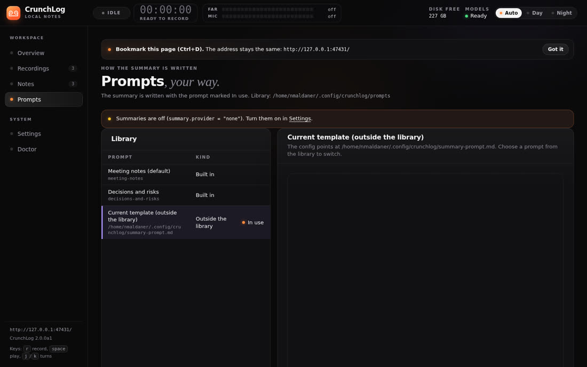
Task: Click the Notes count badge
Action: (x=73, y=84)
